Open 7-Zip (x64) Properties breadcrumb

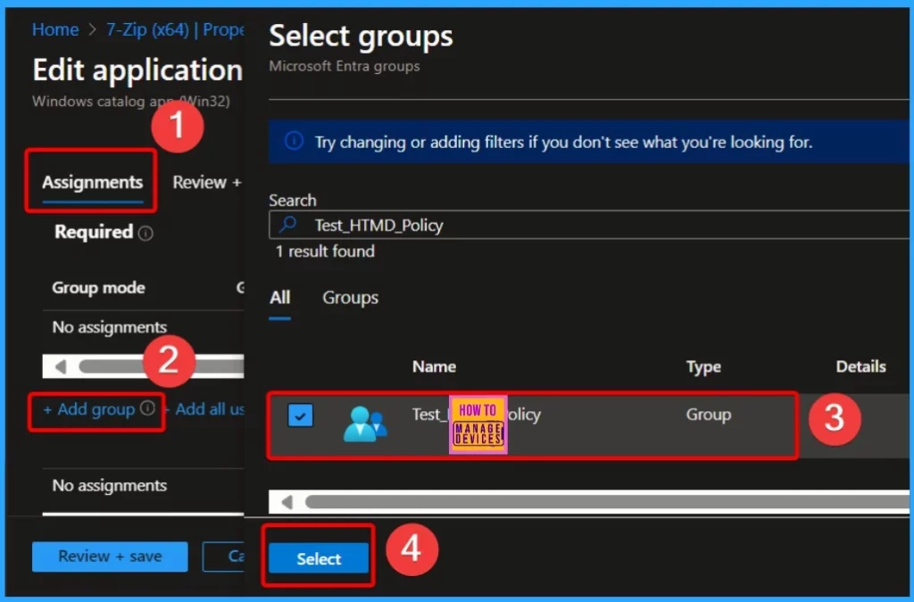(x=175, y=29)
